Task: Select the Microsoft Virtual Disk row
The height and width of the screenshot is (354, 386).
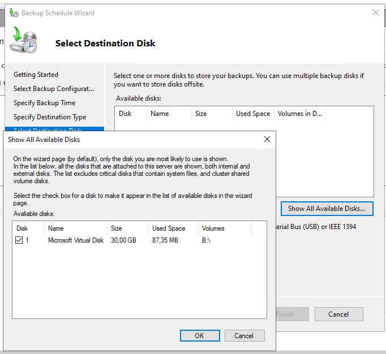Action: click(76, 240)
